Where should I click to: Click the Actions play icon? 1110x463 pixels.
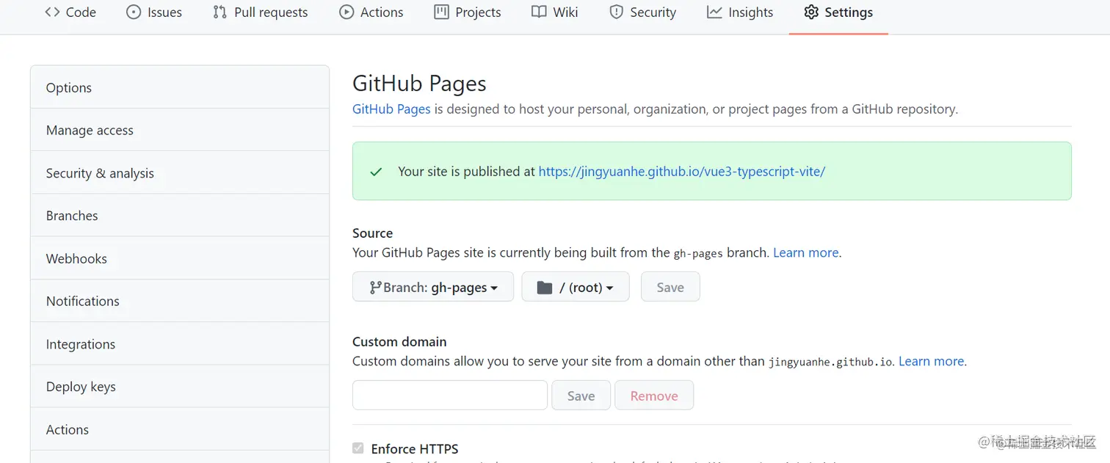(x=347, y=12)
